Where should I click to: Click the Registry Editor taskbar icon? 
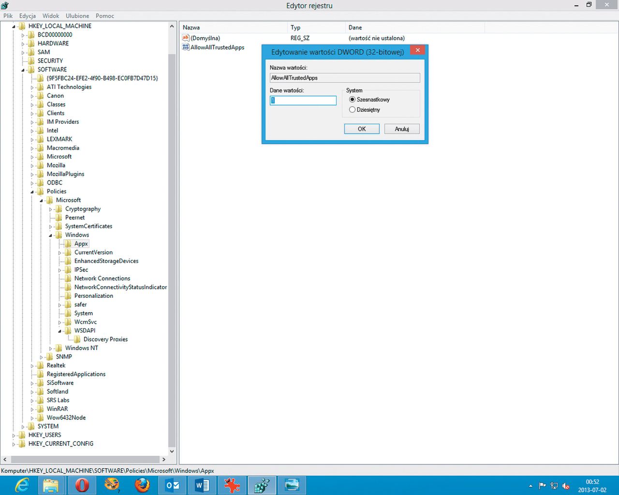click(x=262, y=485)
